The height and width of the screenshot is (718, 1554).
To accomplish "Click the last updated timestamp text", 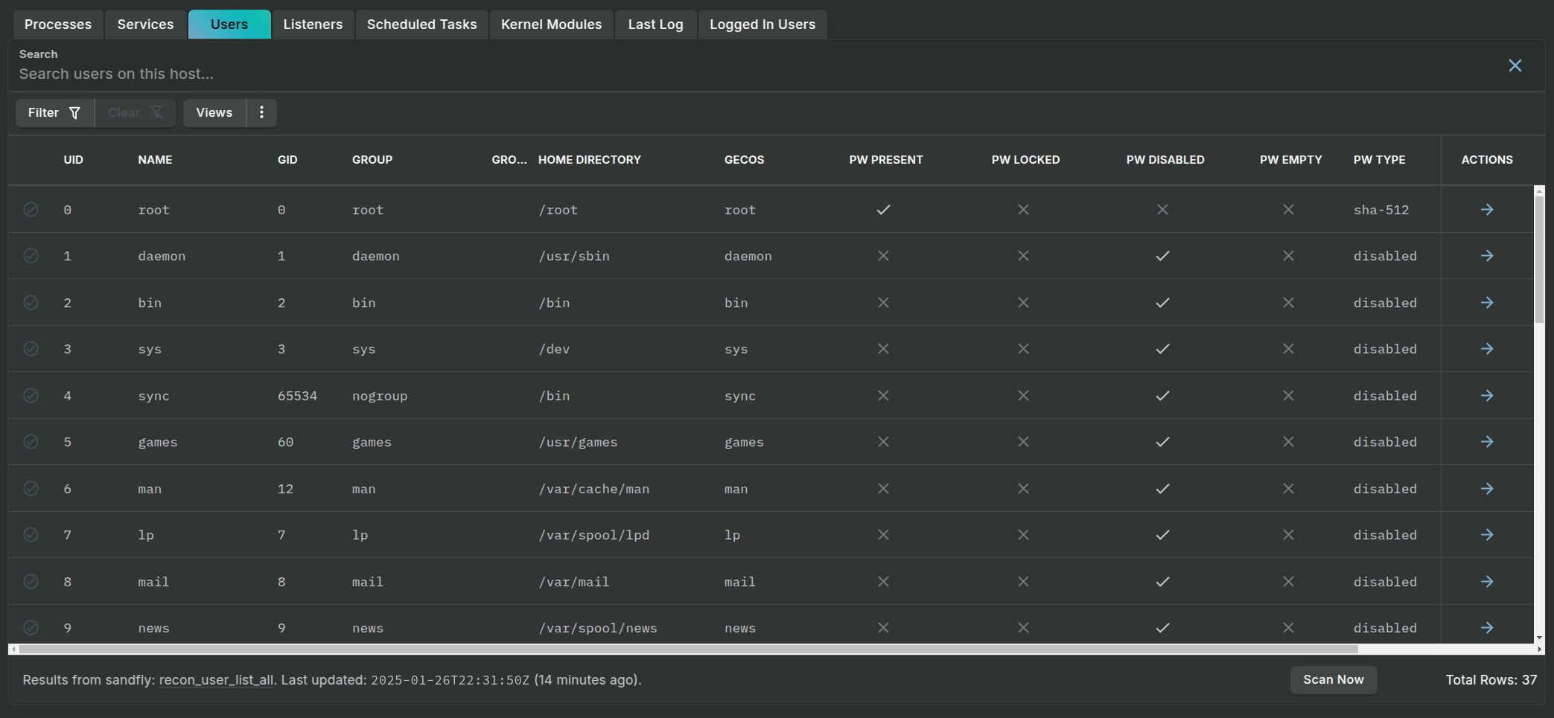I will click(450, 680).
